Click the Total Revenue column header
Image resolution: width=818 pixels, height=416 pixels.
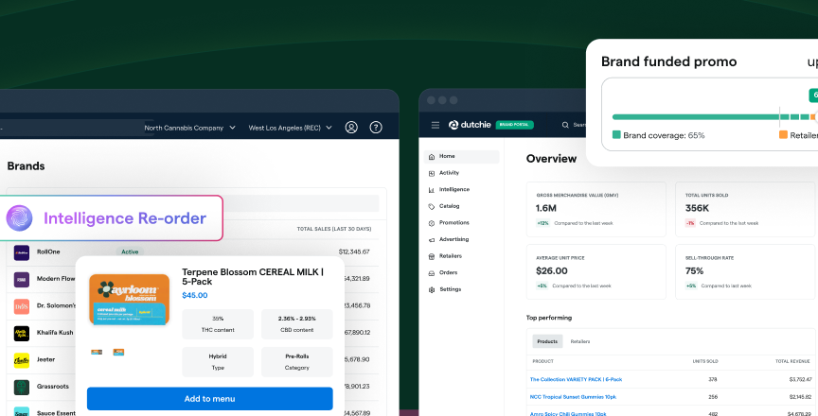coord(792,361)
